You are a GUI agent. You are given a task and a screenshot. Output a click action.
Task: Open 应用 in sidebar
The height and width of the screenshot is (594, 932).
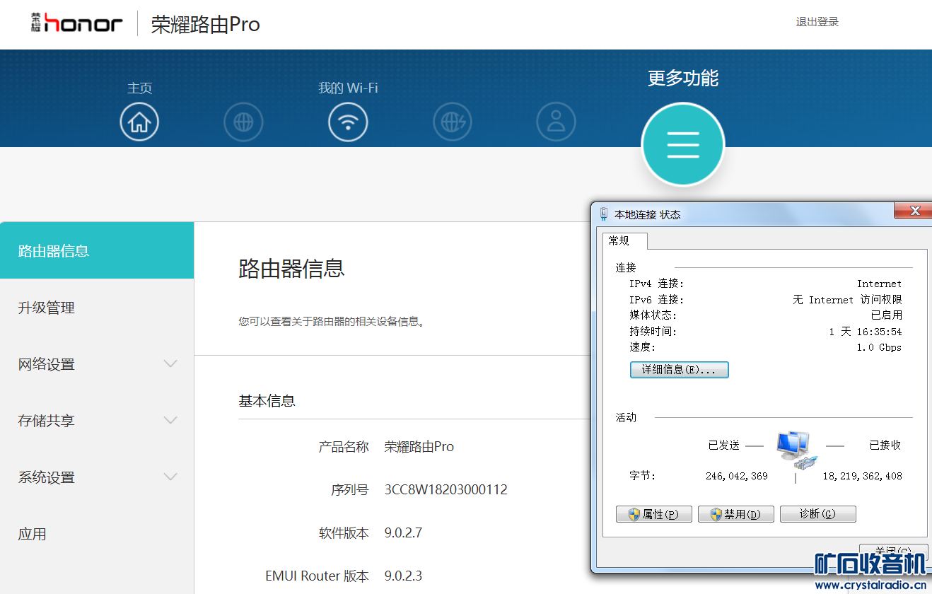[x=97, y=534]
